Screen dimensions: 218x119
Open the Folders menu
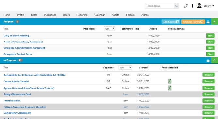pyautogui.click(x=130, y=15)
